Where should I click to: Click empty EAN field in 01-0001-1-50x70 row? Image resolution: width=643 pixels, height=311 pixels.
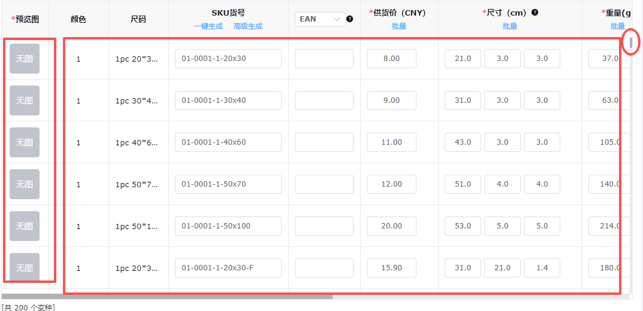tap(324, 184)
